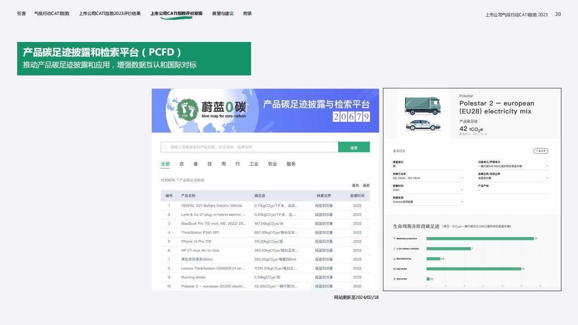Click the Li-ion battery modules green bar
Screen dimensions: 578x325
448,249
